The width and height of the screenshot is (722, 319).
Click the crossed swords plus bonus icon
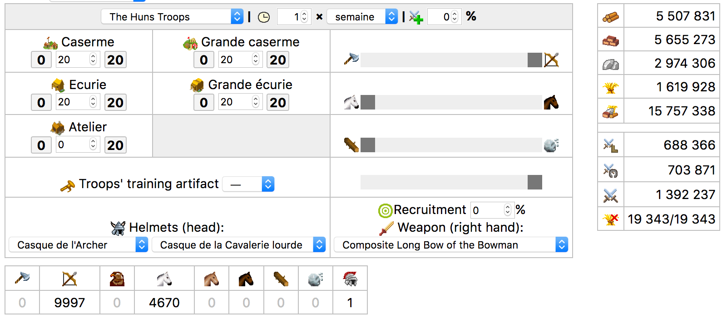(416, 17)
